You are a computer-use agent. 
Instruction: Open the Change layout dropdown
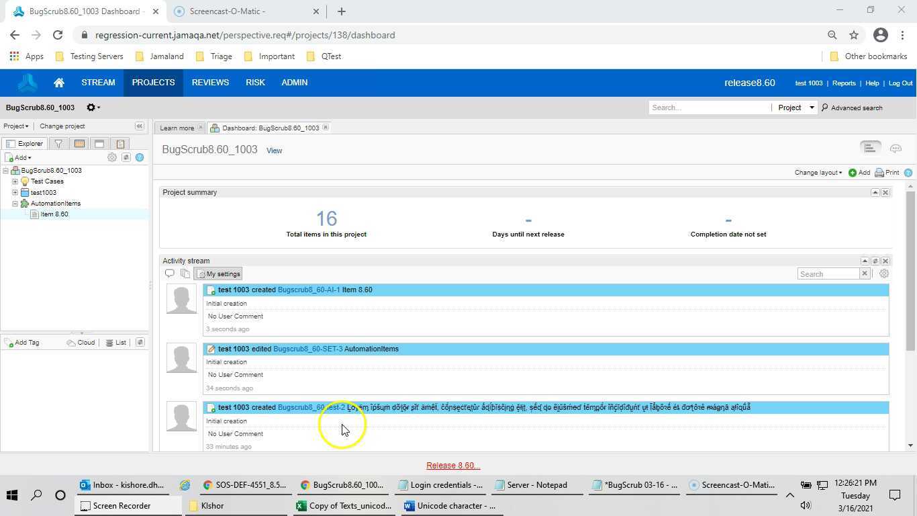(x=816, y=173)
